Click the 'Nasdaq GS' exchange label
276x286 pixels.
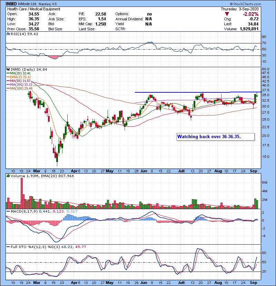[x=48, y=4]
